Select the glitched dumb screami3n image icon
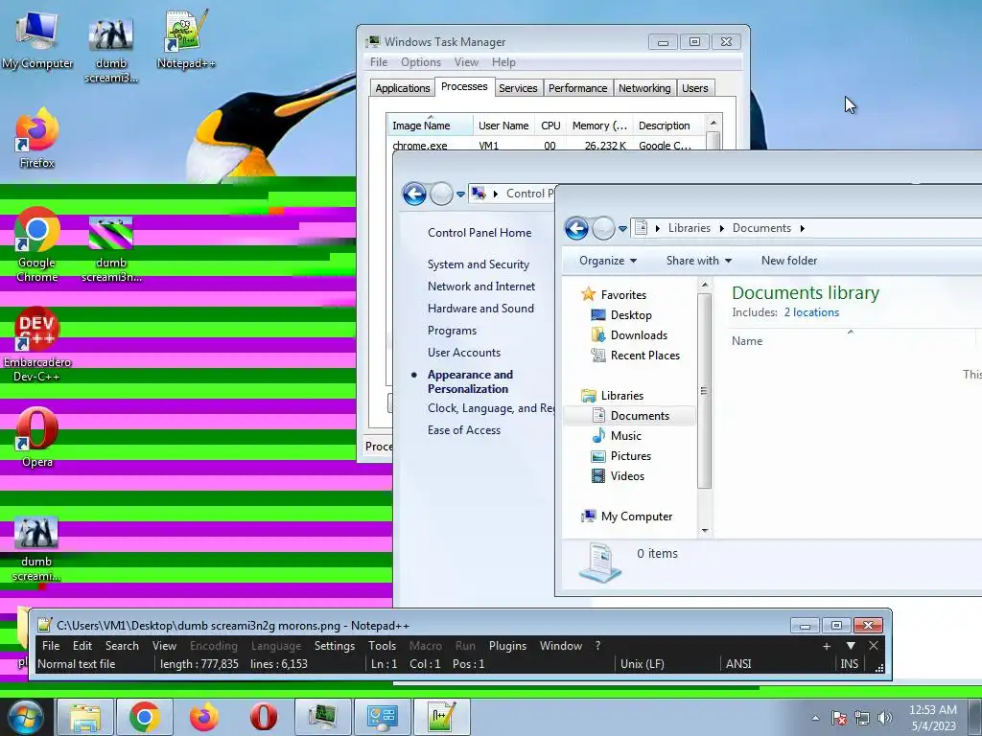The height and width of the screenshot is (736, 982). pos(111,249)
